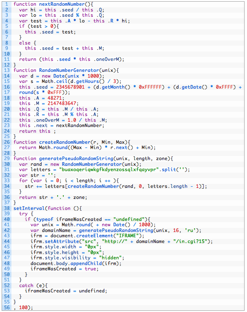Click the true value on line 49
Viewport: 247px width, 312px height.
click(x=90, y=269)
